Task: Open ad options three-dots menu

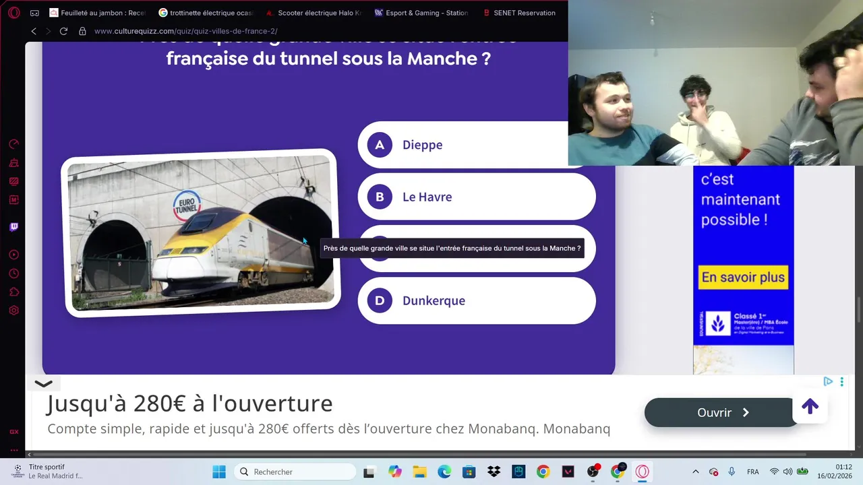Action: coord(841,381)
